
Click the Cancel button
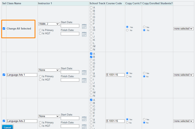[7, 127]
